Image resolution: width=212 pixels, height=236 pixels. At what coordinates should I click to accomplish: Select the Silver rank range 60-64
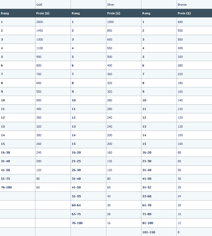click(x=76, y=205)
